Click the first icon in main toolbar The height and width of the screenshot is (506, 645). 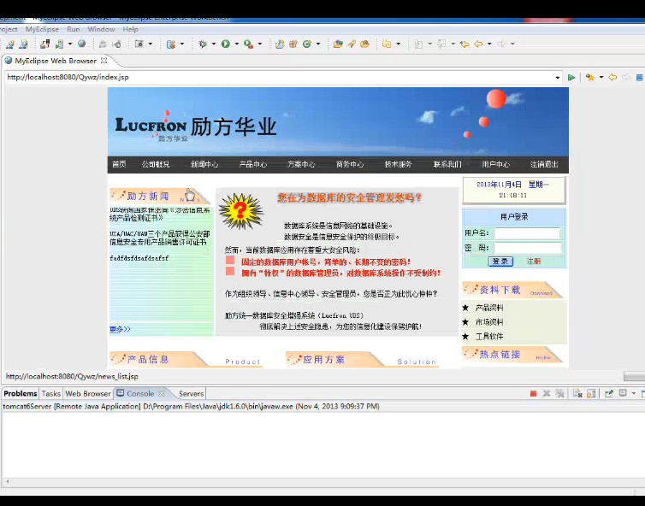(10, 44)
